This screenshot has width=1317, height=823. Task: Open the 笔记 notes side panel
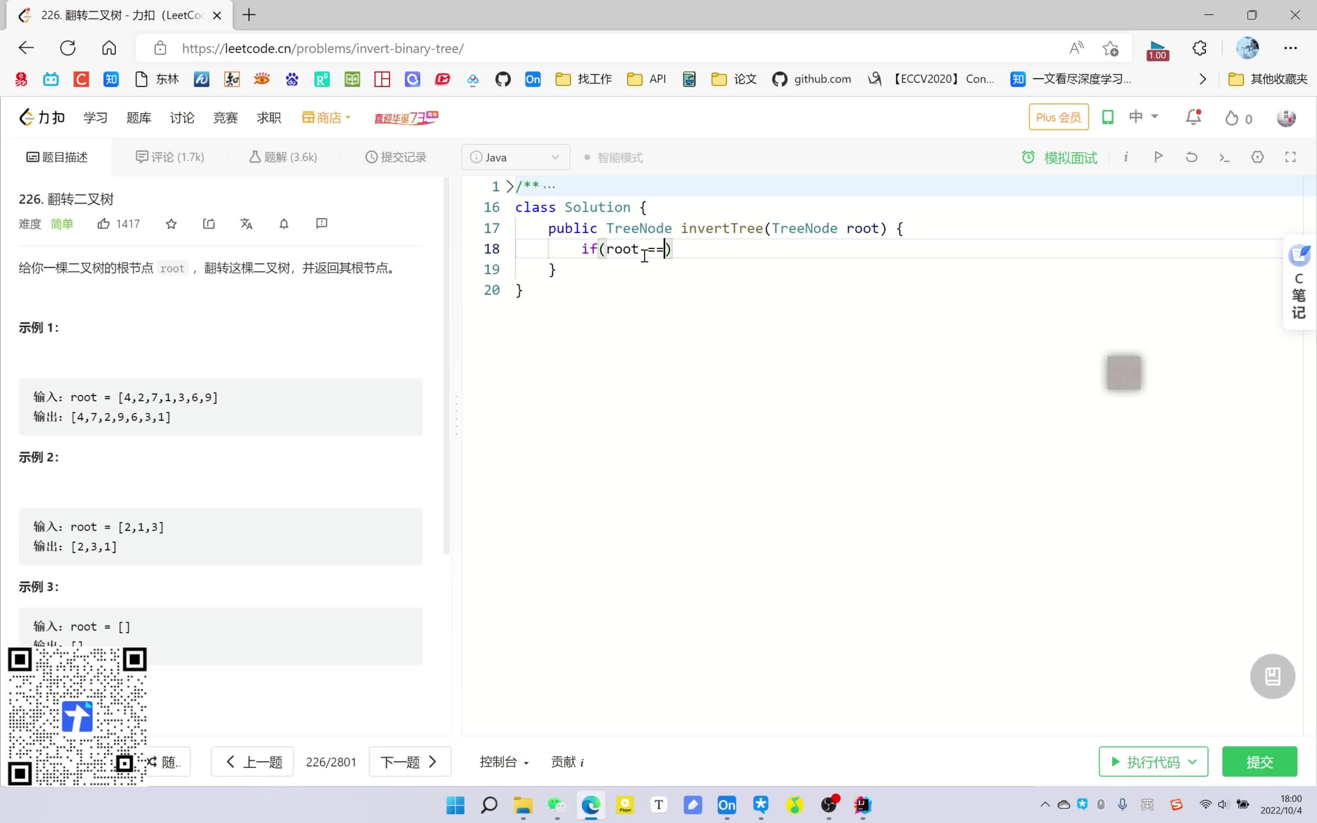tap(1299, 283)
